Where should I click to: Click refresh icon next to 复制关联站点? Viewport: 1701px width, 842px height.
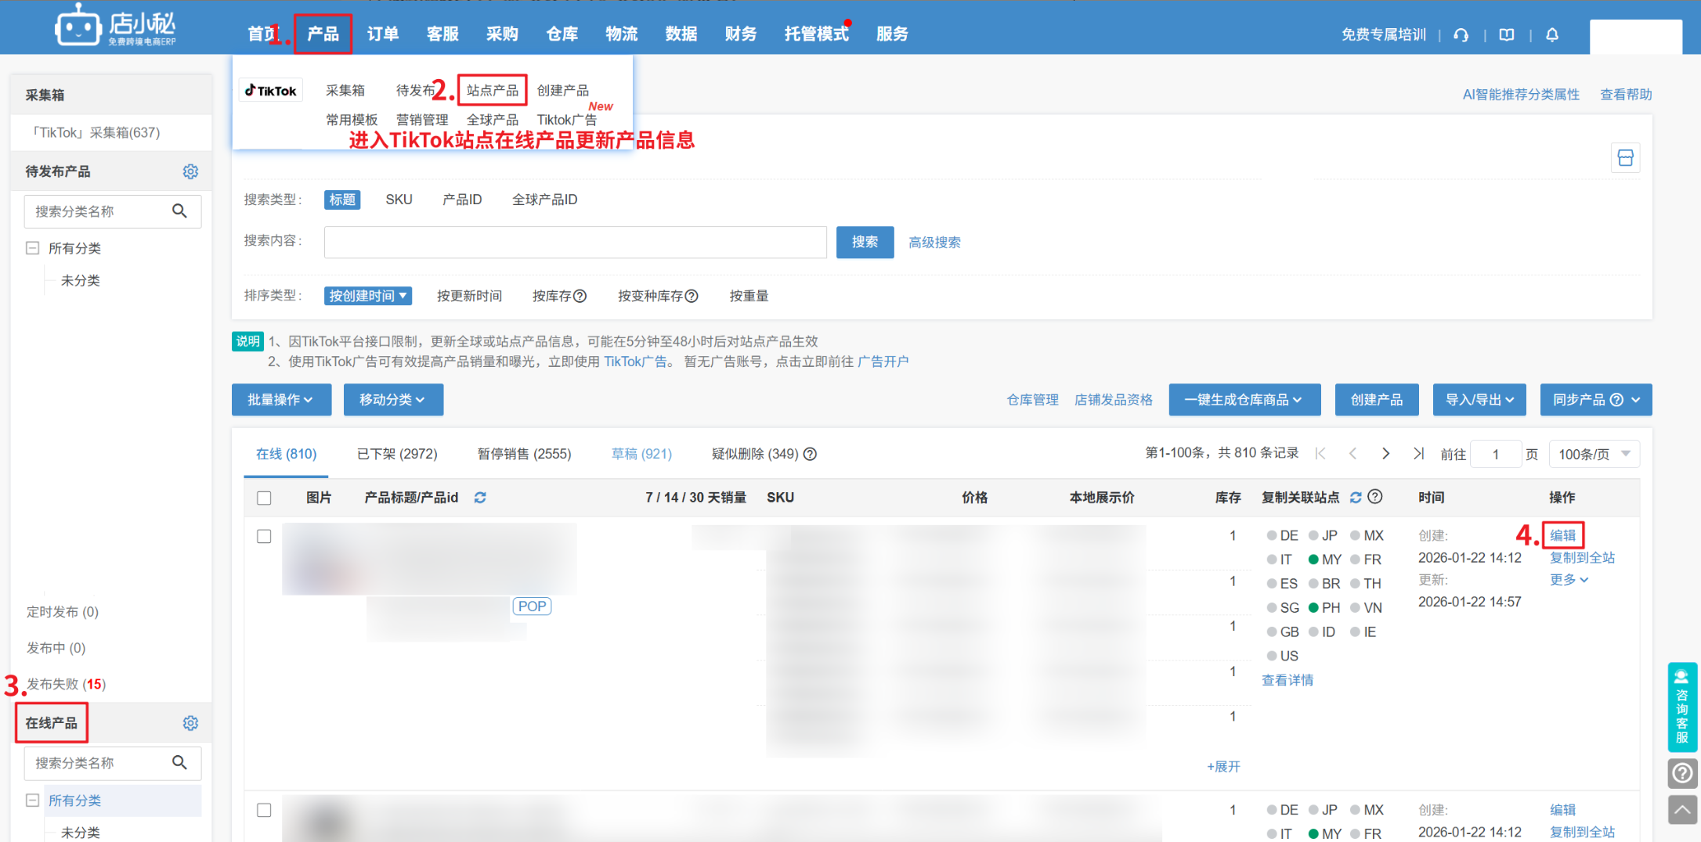click(x=1356, y=498)
